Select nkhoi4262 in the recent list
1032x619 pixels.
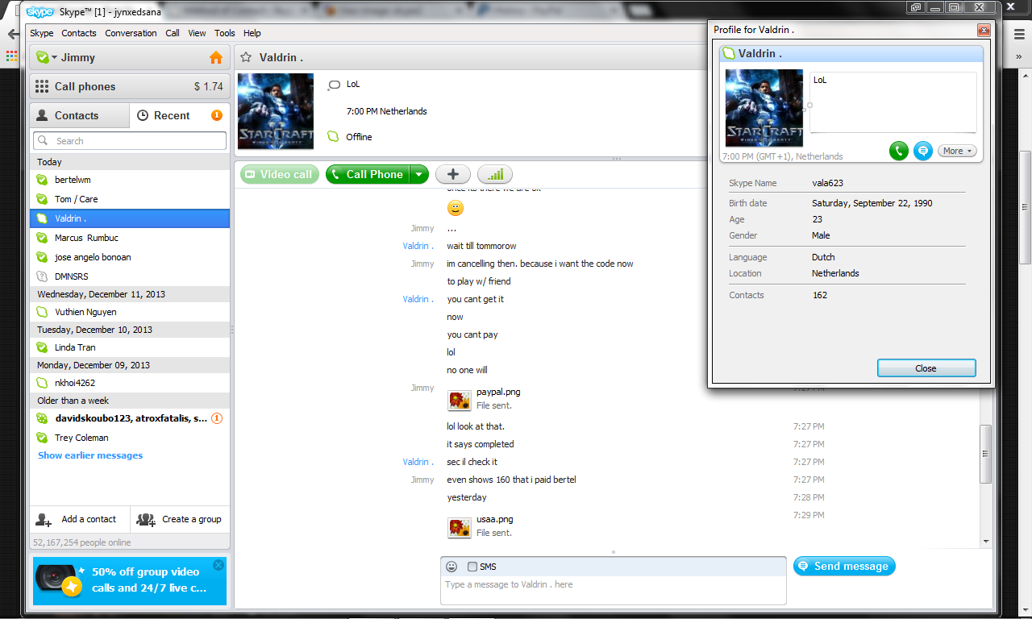click(x=130, y=383)
